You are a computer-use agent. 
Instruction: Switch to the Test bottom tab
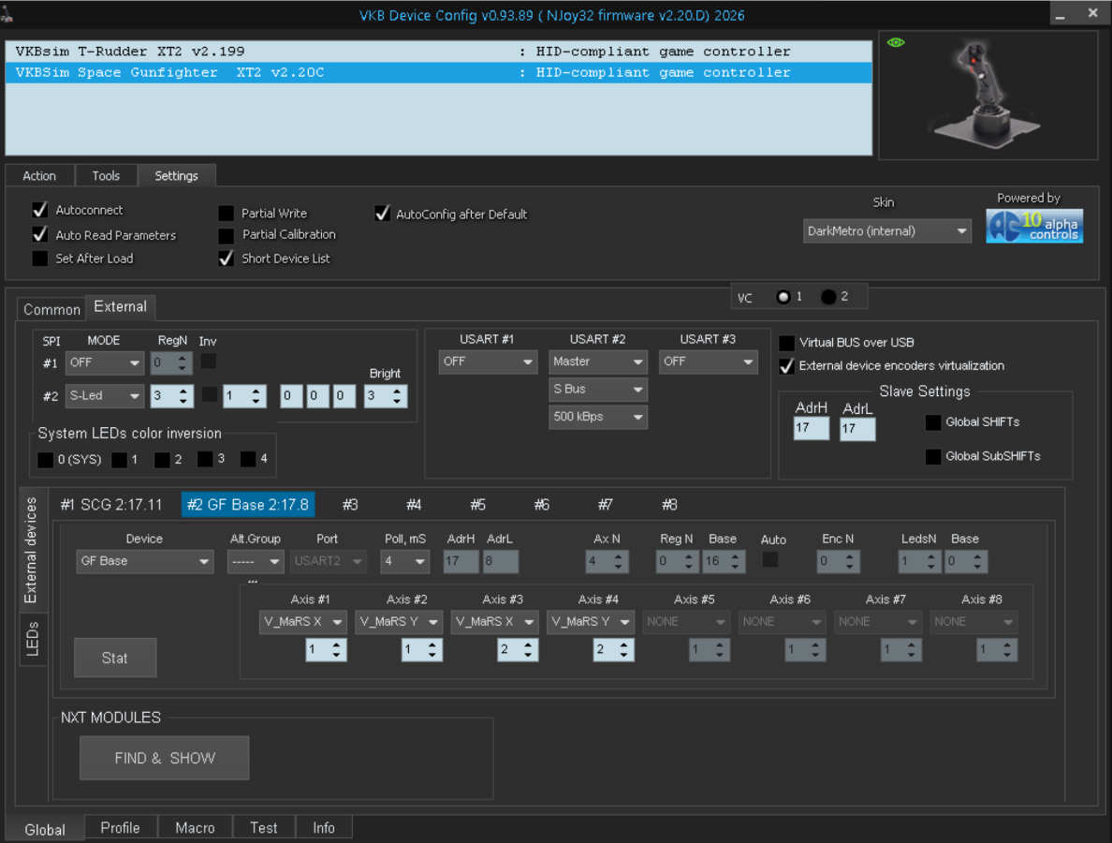(264, 828)
